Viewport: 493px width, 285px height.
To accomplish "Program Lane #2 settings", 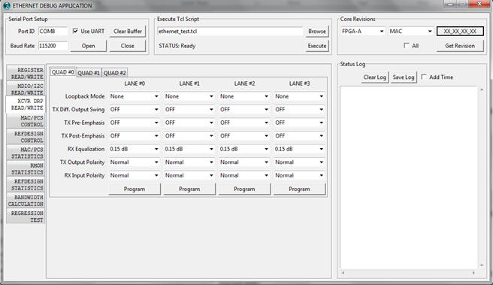I will pyautogui.click(x=244, y=189).
